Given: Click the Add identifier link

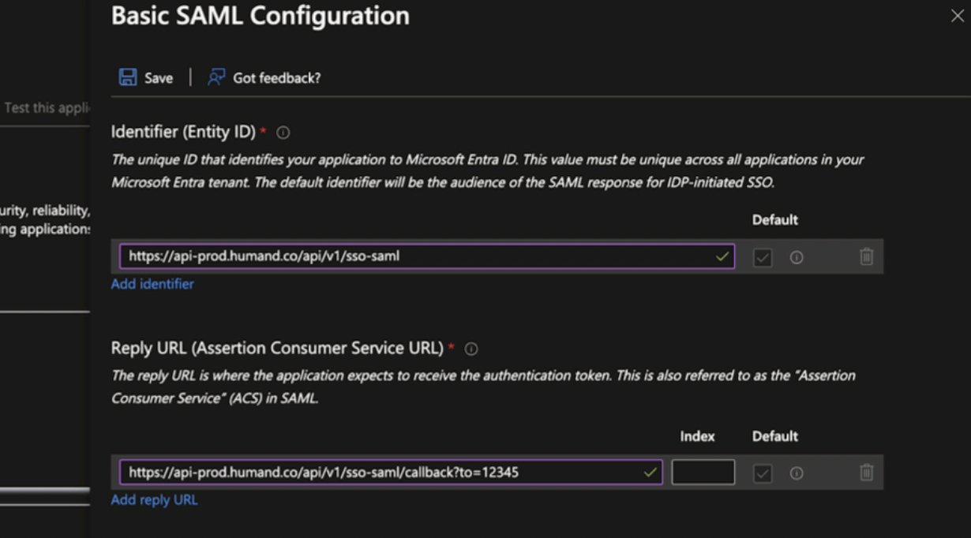Looking at the screenshot, I should pyautogui.click(x=152, y=284).
